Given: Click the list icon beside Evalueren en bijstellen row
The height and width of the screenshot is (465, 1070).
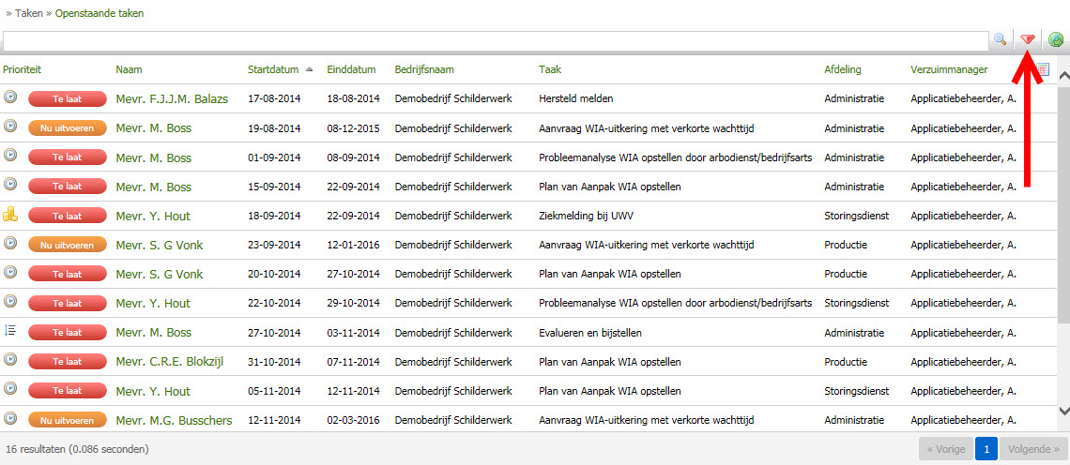Looking at the screenshot, I should pyautogui.click(x=10, y=331).
